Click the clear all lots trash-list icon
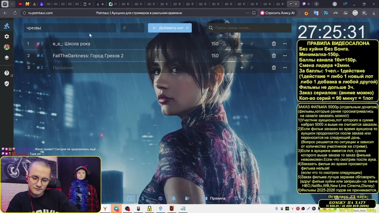Viewport: 379px width, 213px height. click(187, 198)
